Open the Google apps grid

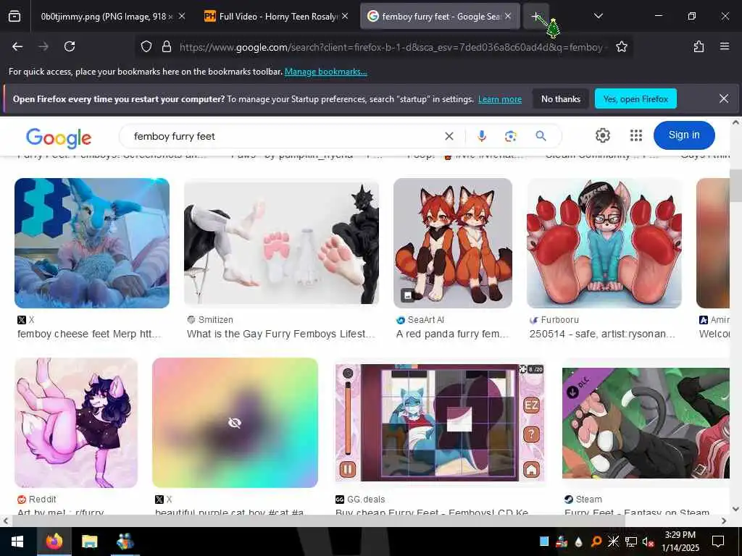tap(636, 135)
